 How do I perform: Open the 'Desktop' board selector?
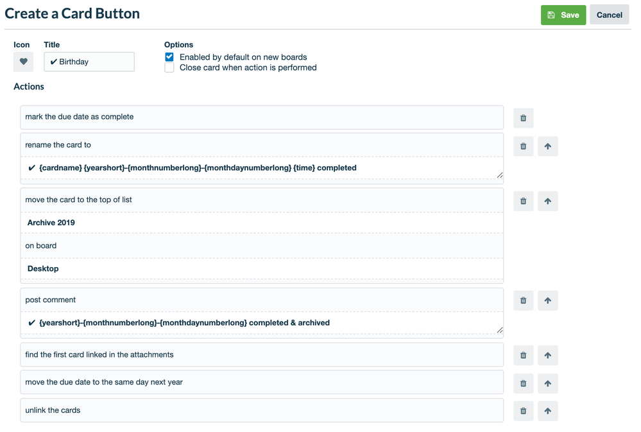[261, 268]
